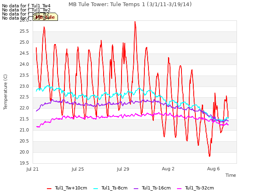
Task: Click the 21.0 y-axis tick label
Action: pos(24,130)
